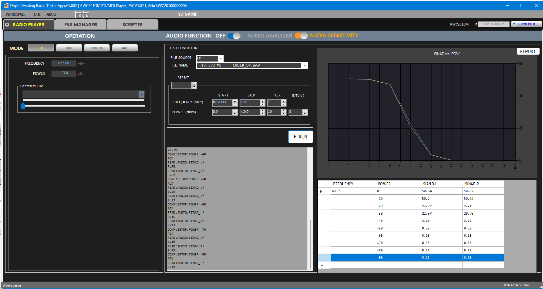This screenshot has width=543, height=289.
Task: Select MDI mode
Action: point(69,48)
